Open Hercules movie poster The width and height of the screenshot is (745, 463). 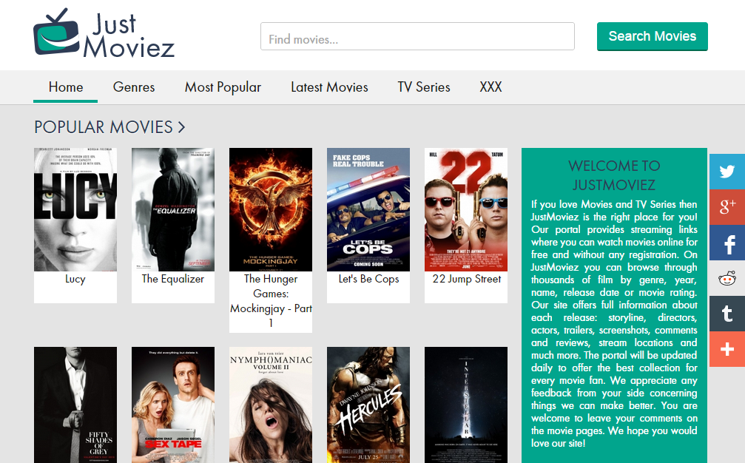pyautogui.click(x=368, y=405)
